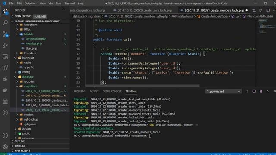Screen dimensions: 276x155
Task: Maximize the terminal panel with chevron up
Action: 268,91
